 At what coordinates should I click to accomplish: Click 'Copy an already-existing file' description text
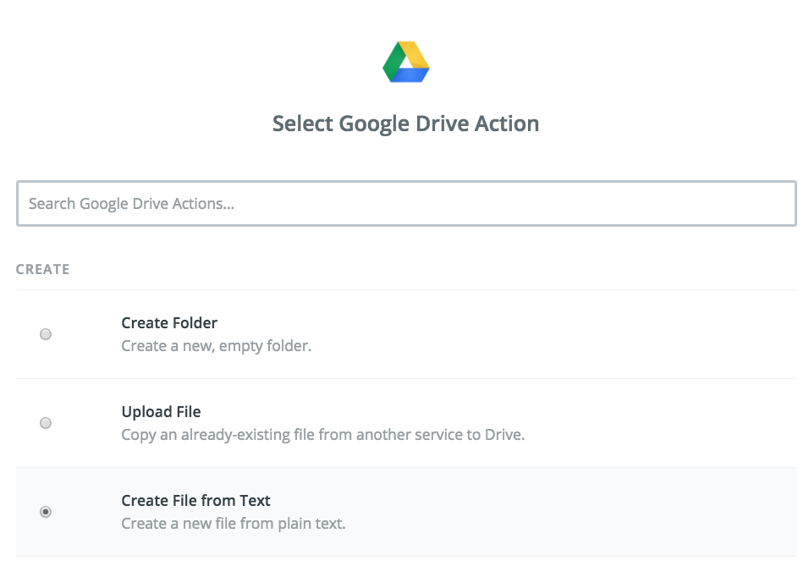(323, 434)
